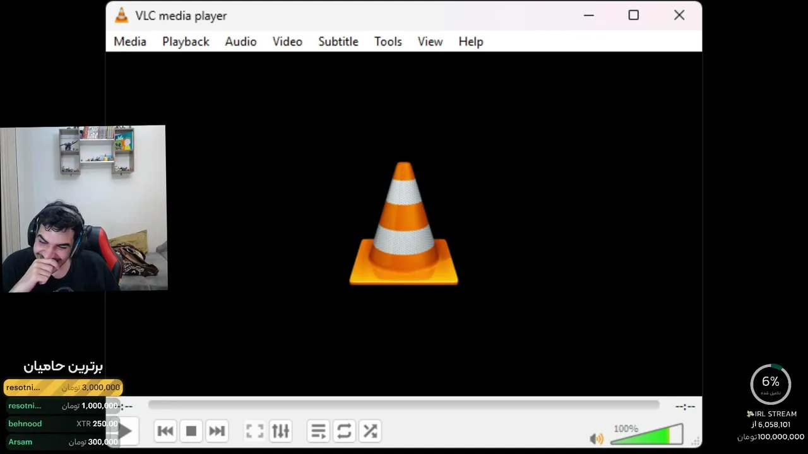Skip to the next media item
This screenshot has width=808, height=454.
(x=217, y=431)
